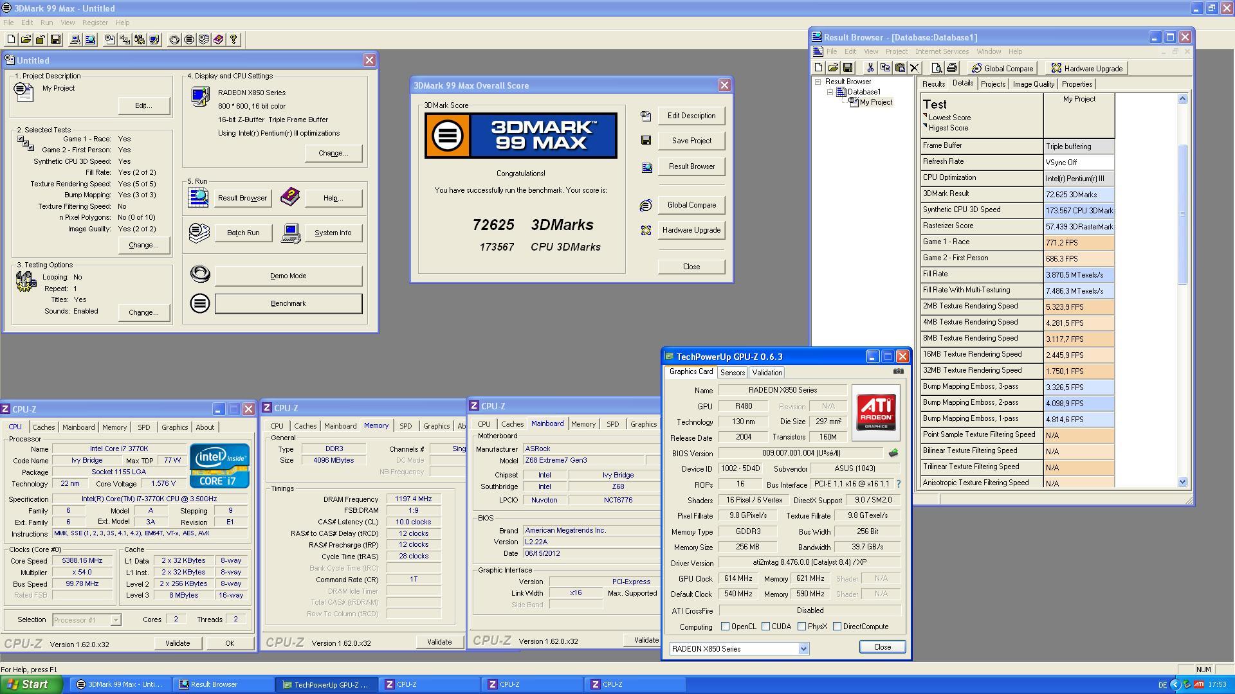1235x694 pixels.
Task: Open the SPD tab in middle CPU-Z window
Action: click(406, 426)
